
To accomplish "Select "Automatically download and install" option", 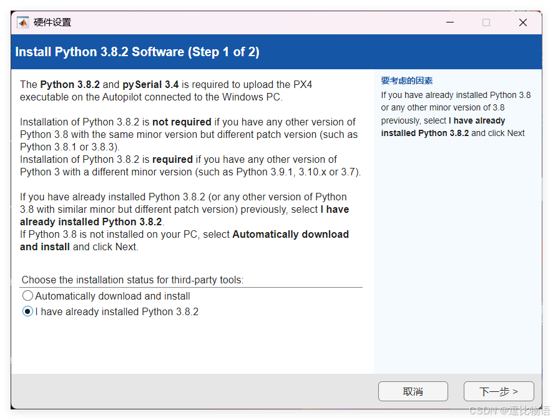I will [27, 296].
